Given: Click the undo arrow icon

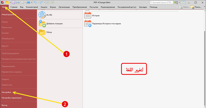Looking at the screenshot, I should pyautogui.click(x=35, y=2).
